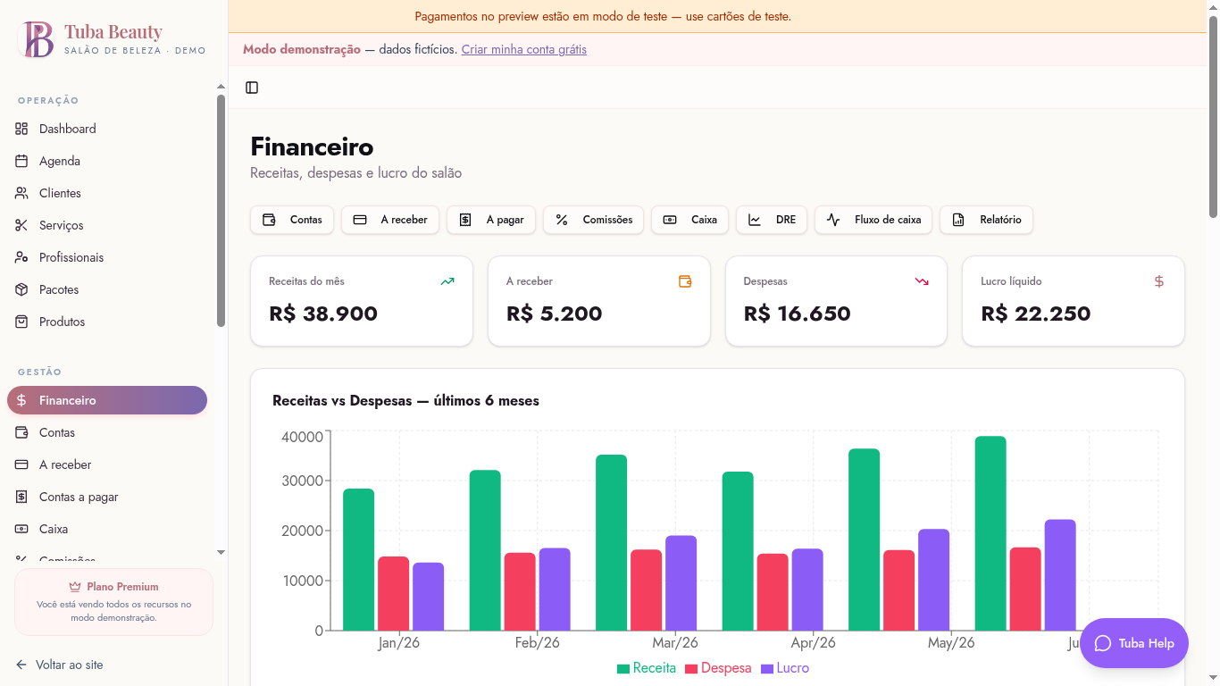Open the Tuba Help chat button
This screenshot has width=1220, height=686.
(1134, 643)
